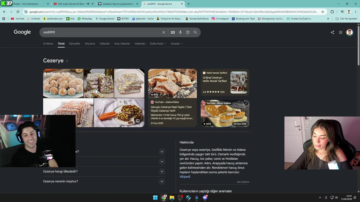Select the 'Görseller' results tab
The height and width of the screenshot is (202, 360).
[x=75, y=43]
